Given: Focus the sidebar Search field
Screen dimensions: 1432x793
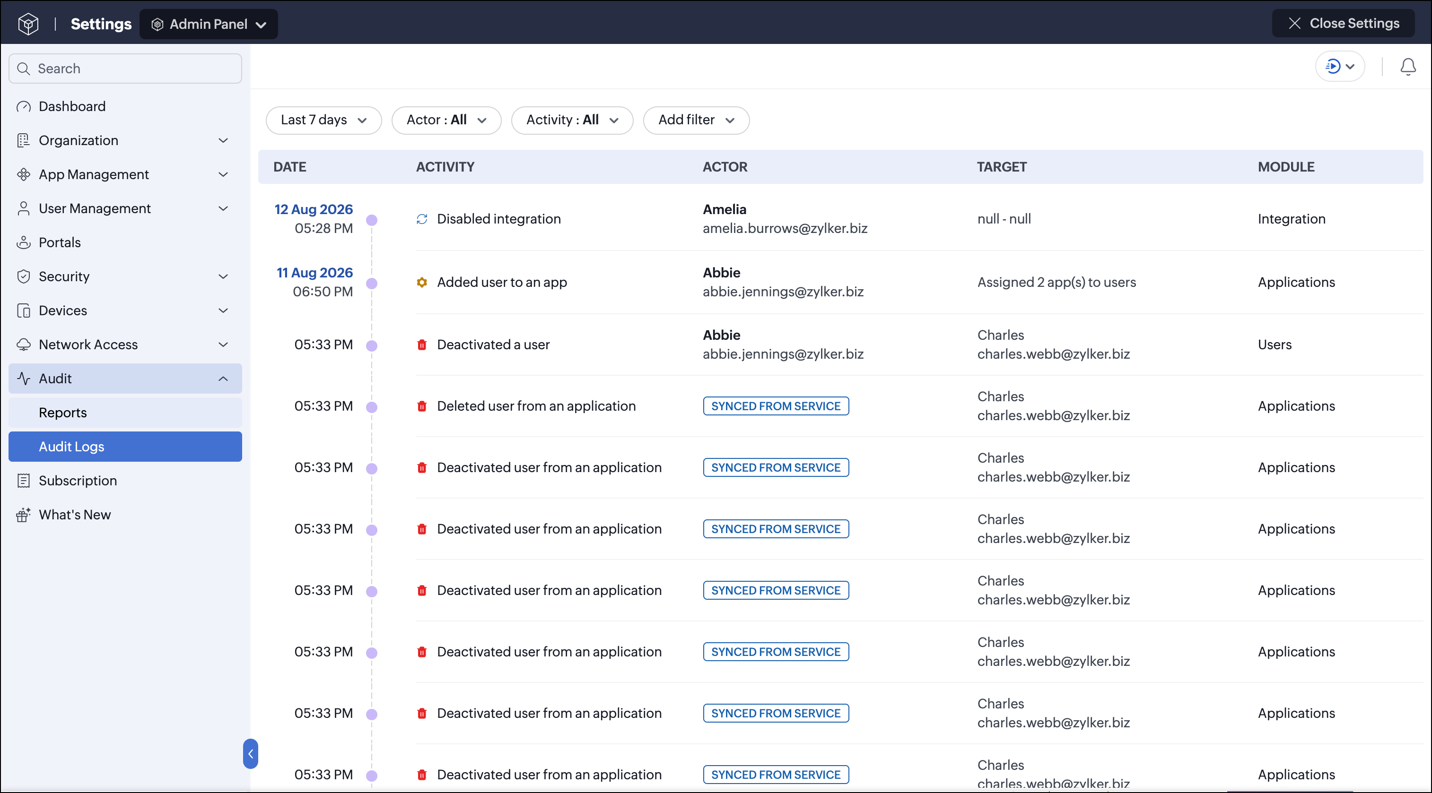Looking at the screenshot, I should pyautogui.click(x=125, y=69).
